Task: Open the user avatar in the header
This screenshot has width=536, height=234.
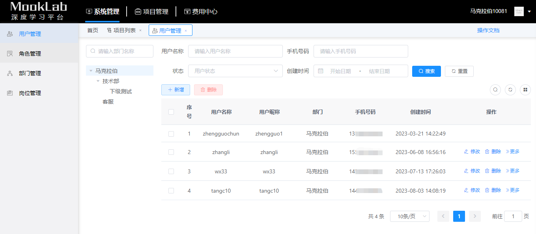Action: tap(519, 11)
